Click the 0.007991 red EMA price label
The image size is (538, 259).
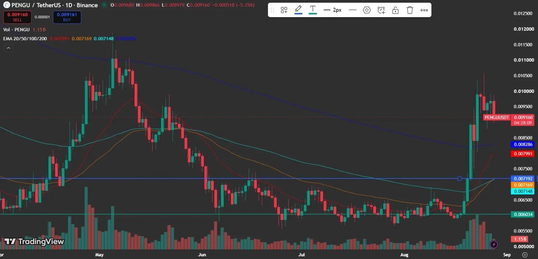click(523, 154)
